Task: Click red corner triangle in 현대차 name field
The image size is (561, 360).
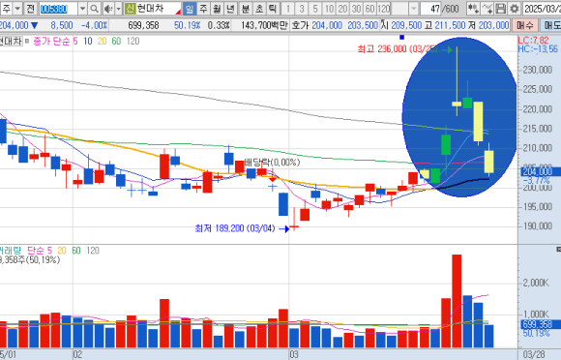Action: click(178, 12)
